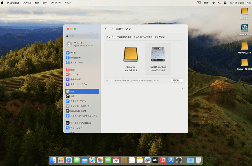Screen dimensions: 252x166
Task: Open Calendar from the Dock
Action: click(116, 160)
